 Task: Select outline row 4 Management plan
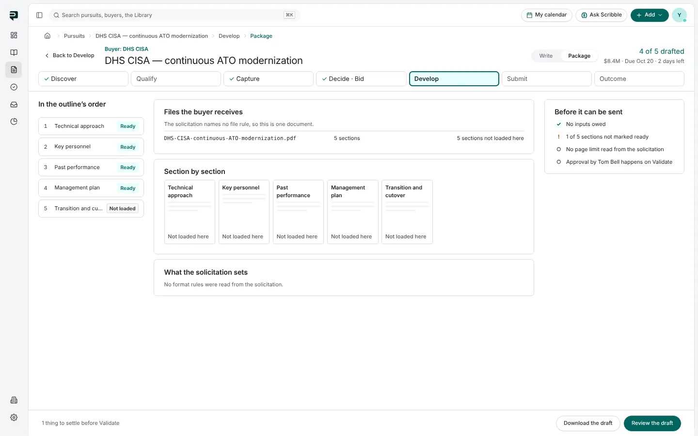click(91, 188)
